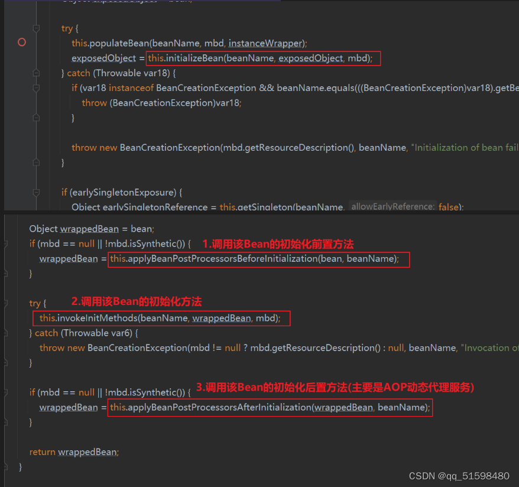Image resolution: width=519 pixels, height=487 pixels.
Task: Collapse the if (earlySingletonExposure) block
Action: (x=35, y=192)
